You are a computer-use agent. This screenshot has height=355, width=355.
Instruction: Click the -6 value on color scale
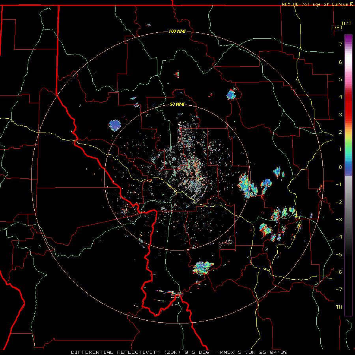(339, 272)
